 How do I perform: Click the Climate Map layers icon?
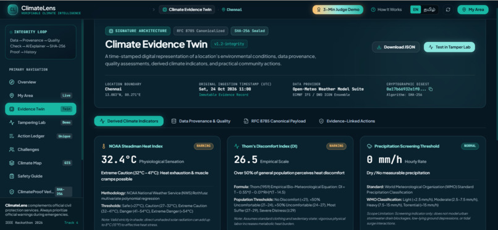point(12,163)
